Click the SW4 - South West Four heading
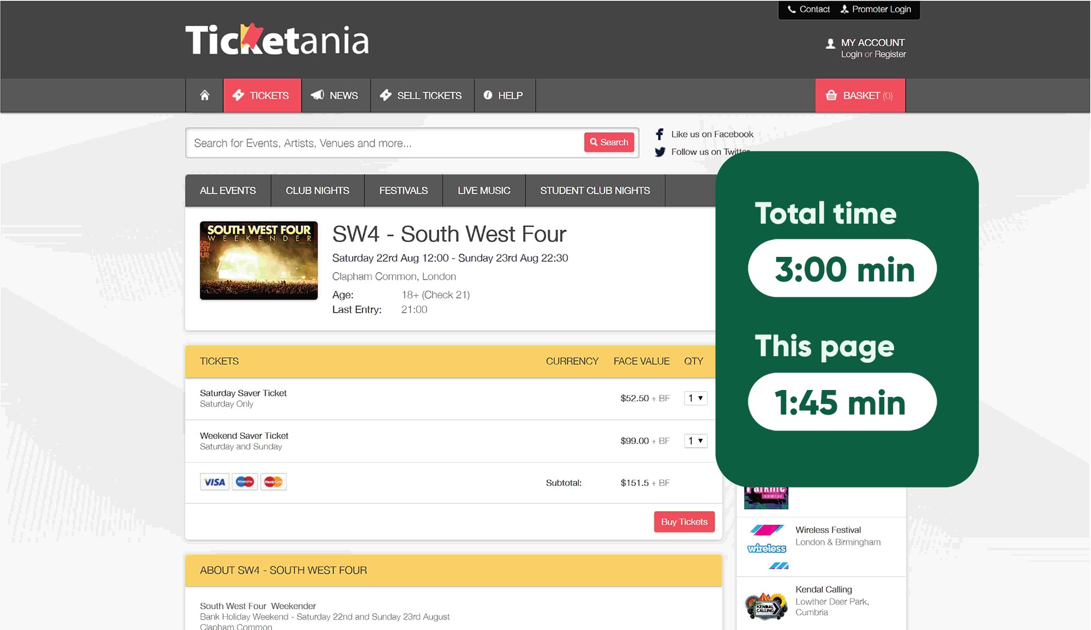Viewport: 1091px width, 630px height. [449, 234]
